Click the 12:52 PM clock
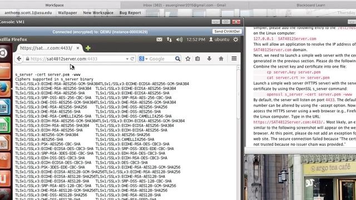 (196, 39)
